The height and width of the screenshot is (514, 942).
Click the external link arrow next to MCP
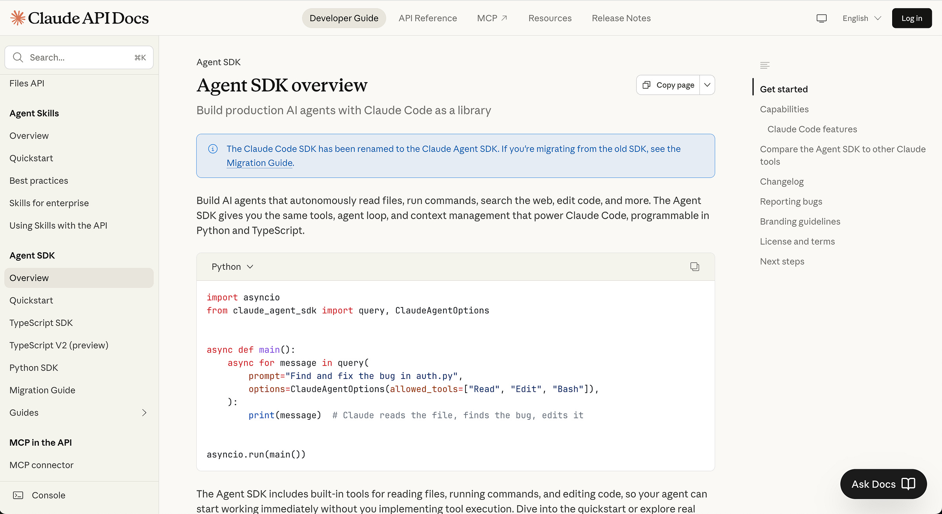[504, 18]
